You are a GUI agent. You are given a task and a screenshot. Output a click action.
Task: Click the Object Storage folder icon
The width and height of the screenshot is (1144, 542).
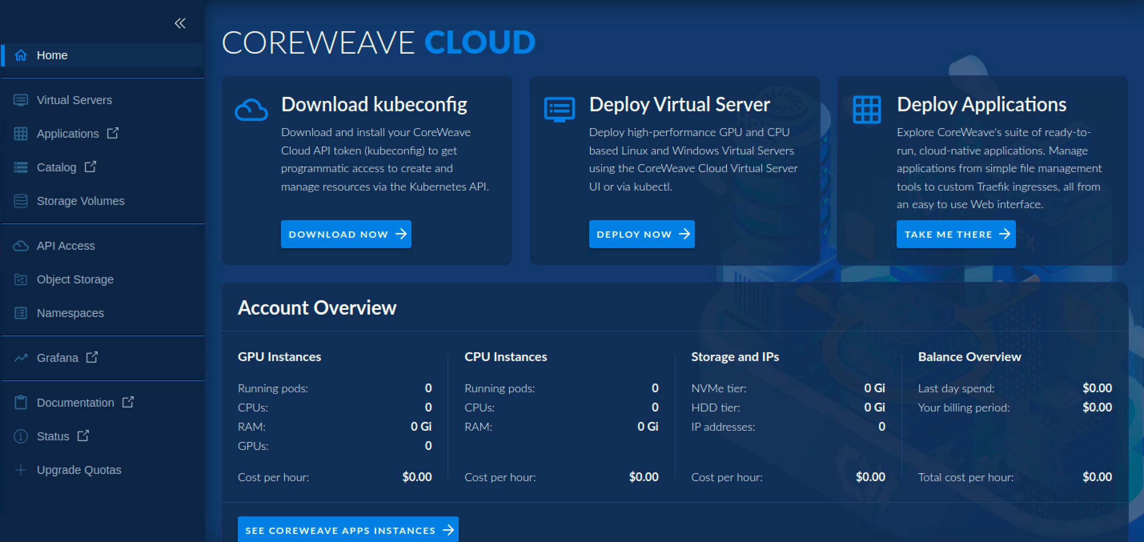pyautogui.click(x=20, y=279)
